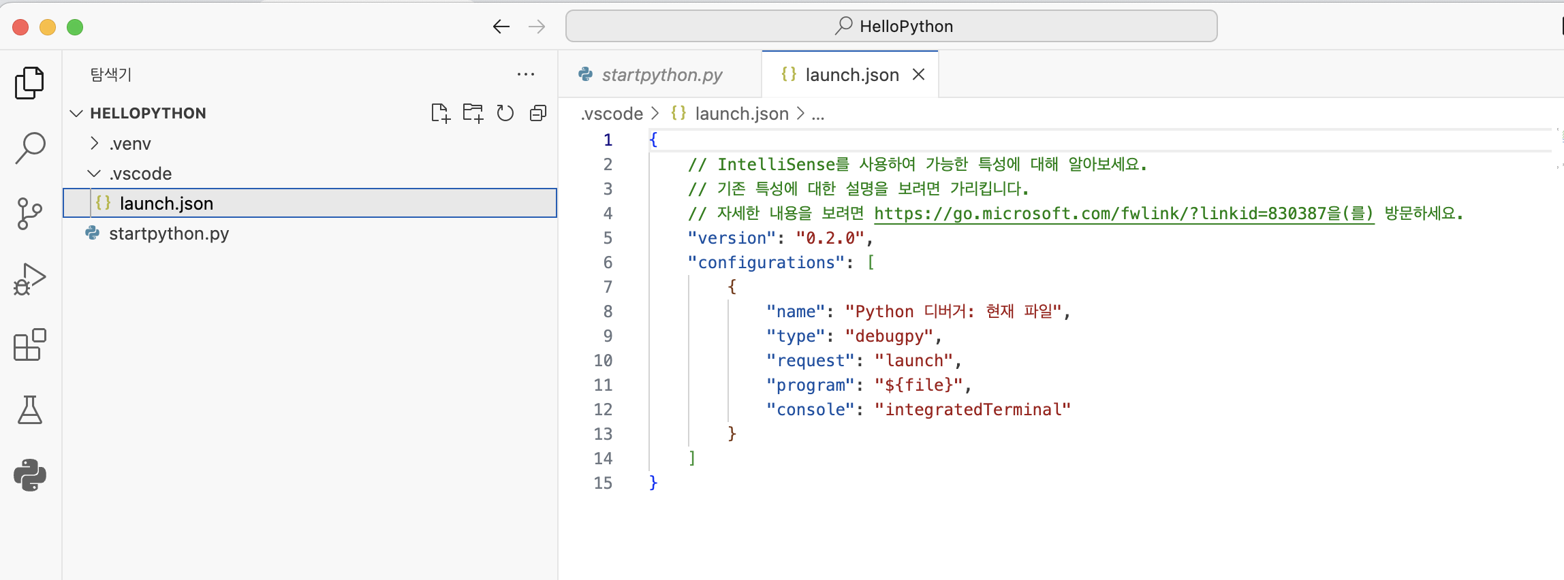Screen dimensions: 1564x580
Task: Click the "configurations" key on line 6
Action: click(766, 263)
